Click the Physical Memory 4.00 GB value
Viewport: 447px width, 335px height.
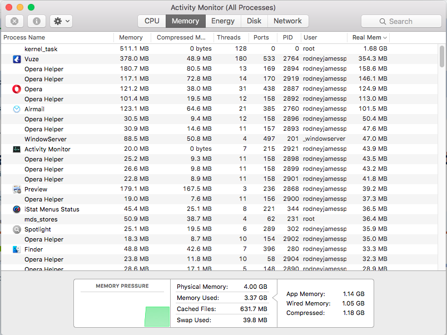[x=255, y=287]
